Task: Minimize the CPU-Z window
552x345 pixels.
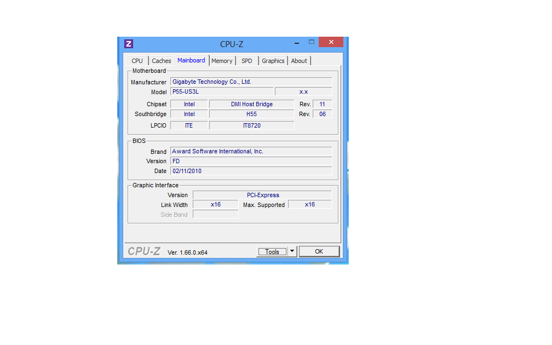Action: click(x=297, y=42)
